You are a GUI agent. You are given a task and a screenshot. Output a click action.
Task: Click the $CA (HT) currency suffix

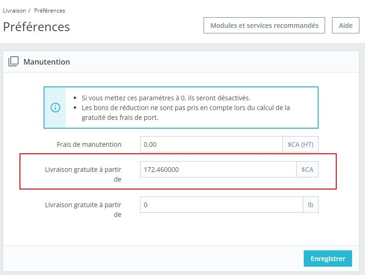click(301, 144)
